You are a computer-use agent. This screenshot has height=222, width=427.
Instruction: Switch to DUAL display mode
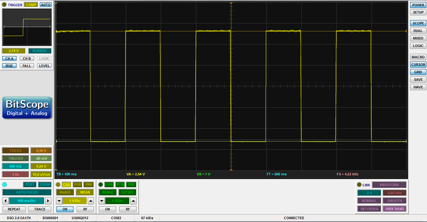pyautogui.click(x=418, y=31)
